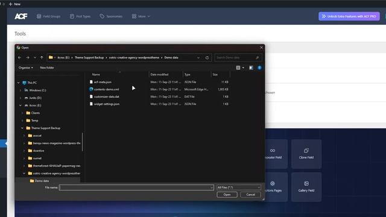Click the Clone Field card

(306, 154)
